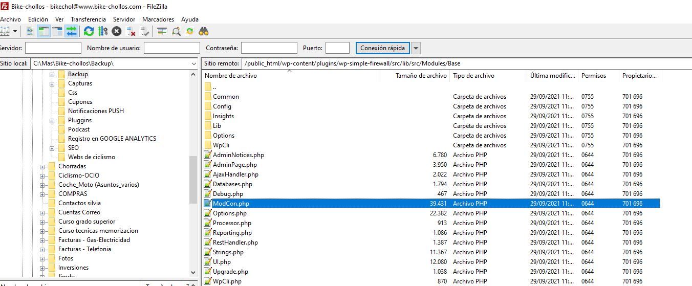Toggle message log display icon
The image size is (692, 286).
(x=30, y=31)
